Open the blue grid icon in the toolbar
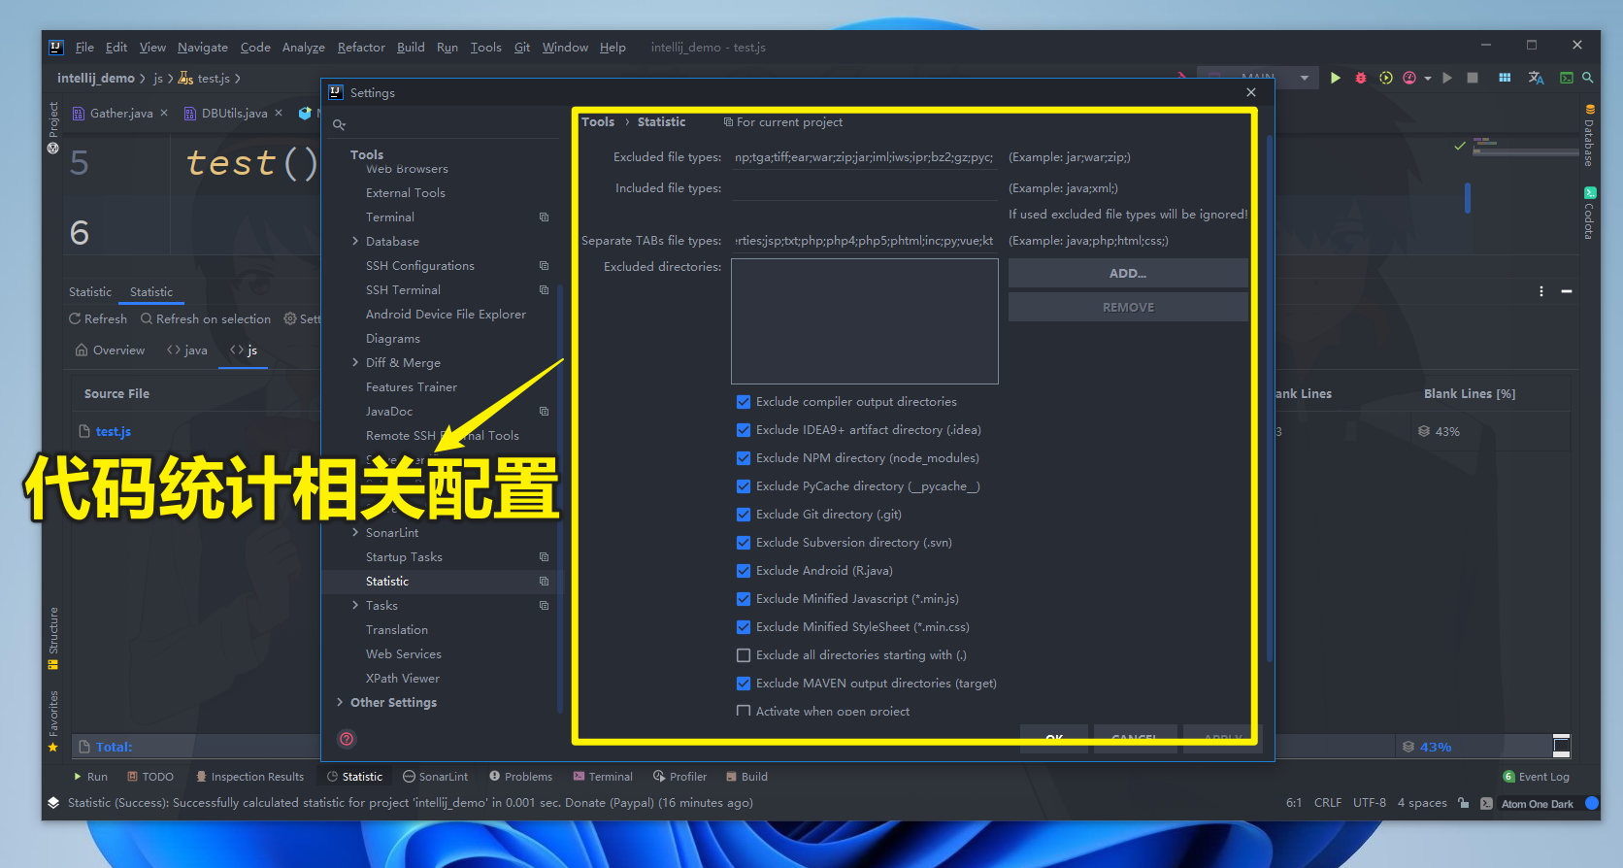 (1505, 78)
